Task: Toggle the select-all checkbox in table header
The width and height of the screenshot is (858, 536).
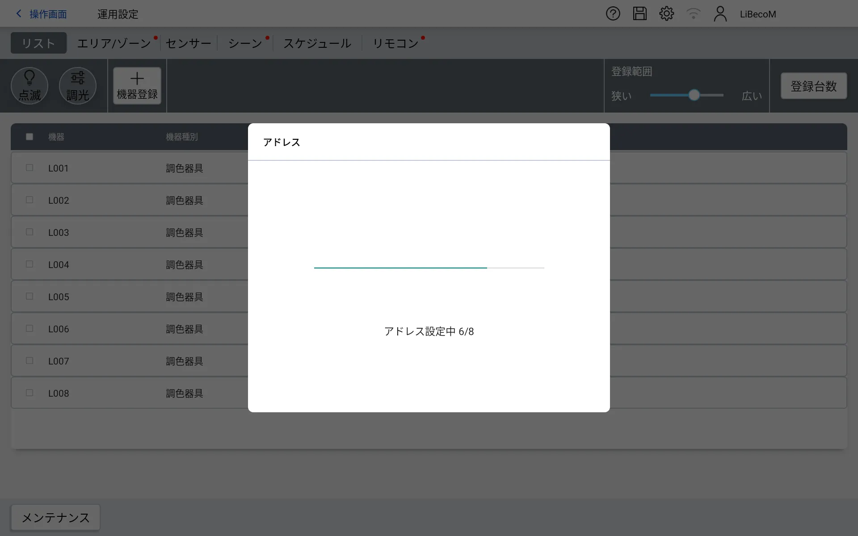Action: [x=29, y=137]
